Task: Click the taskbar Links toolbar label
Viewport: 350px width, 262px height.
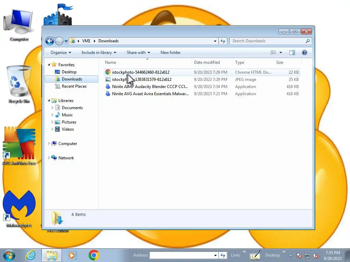Action: tap(236, 255)
